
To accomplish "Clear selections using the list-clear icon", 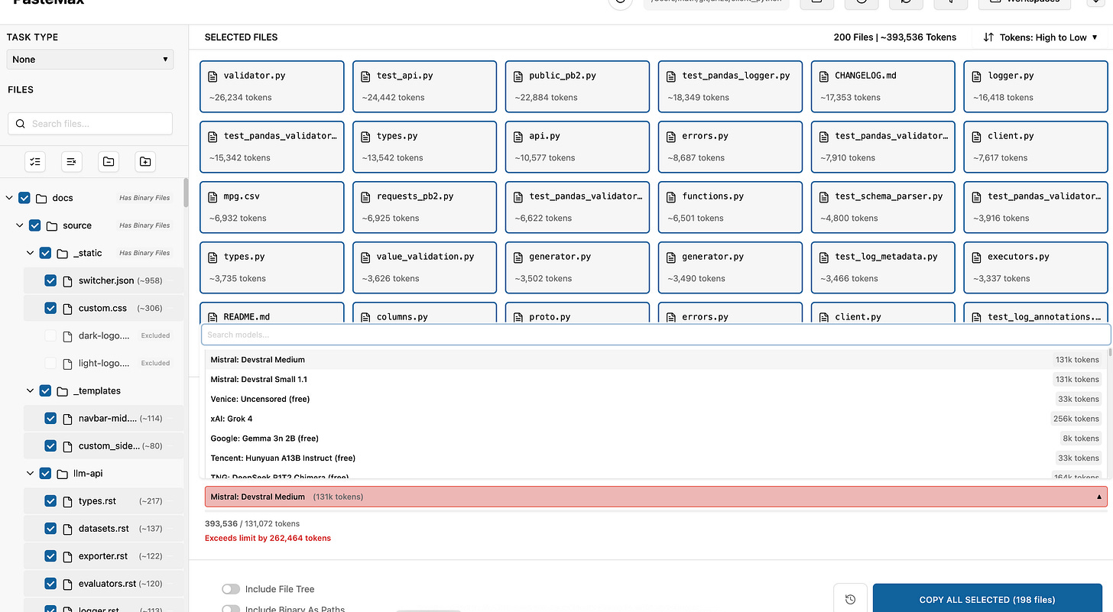I will [71, 161].
